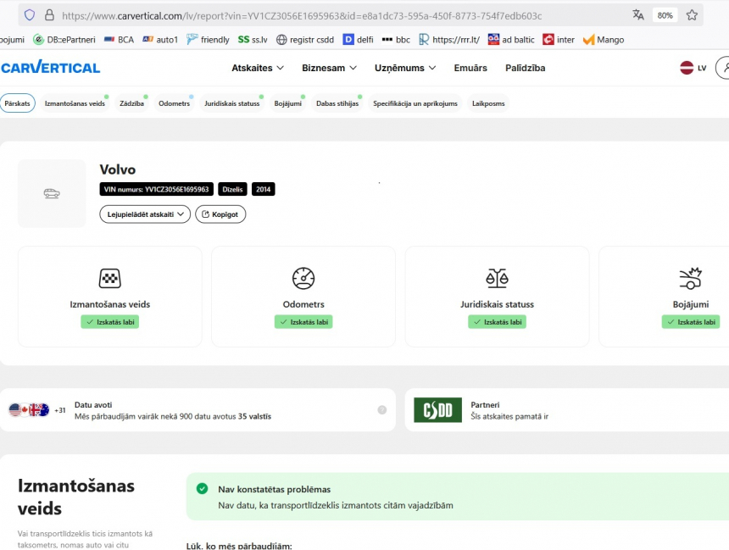The image size is (729, 550).
Task: Change language via the LV flag selector
Action: pos(693,68)
